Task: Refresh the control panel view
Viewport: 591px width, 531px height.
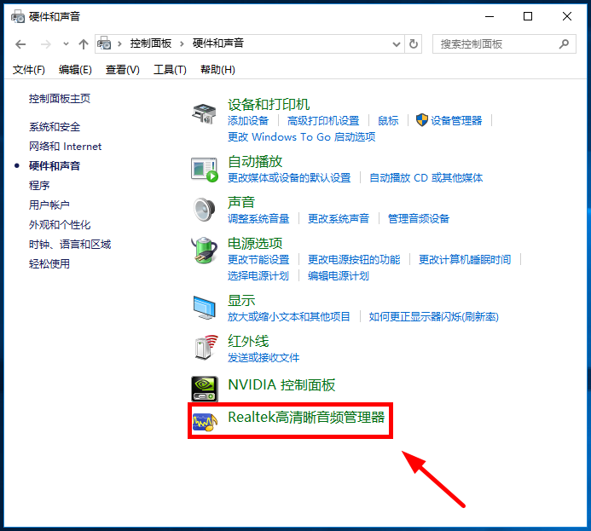Action: pyautogui.click(x=414, y=43)
